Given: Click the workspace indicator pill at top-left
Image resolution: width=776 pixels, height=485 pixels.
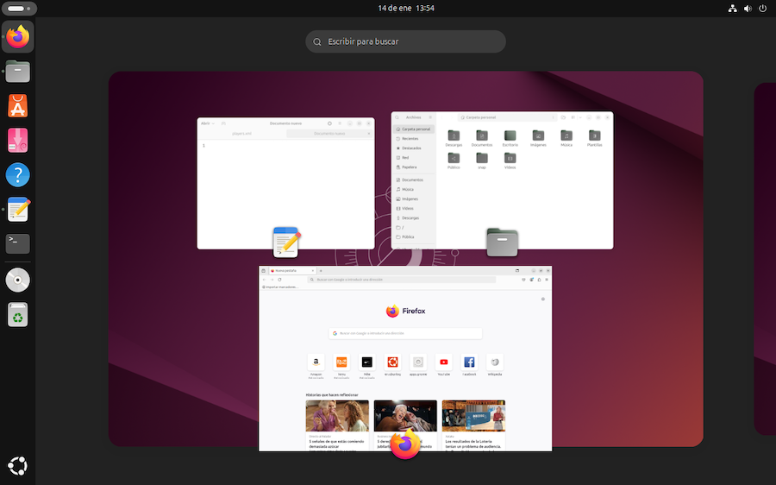Looking at the screenshot, I should pyautogui.click(x=18, y=8).
